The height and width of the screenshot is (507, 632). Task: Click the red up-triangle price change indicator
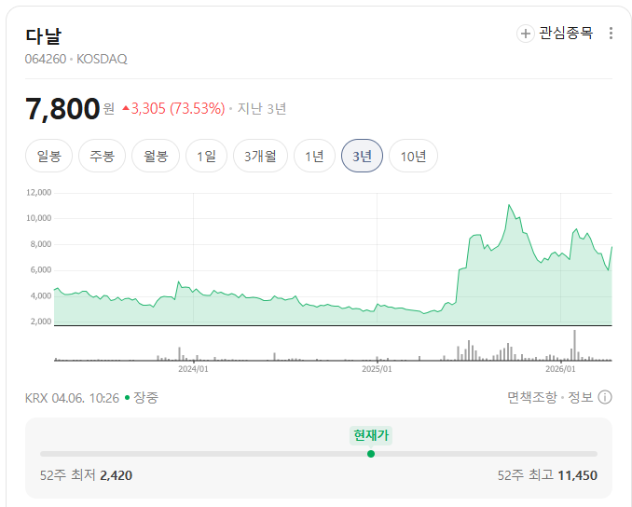click(126, 108)
